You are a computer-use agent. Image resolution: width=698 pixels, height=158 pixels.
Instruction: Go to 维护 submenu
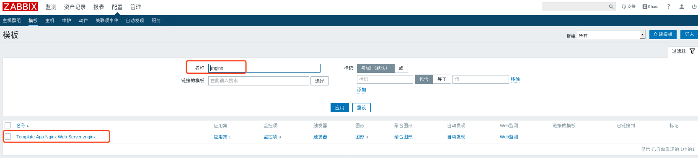pyautogui.click(x=67, y=20)
